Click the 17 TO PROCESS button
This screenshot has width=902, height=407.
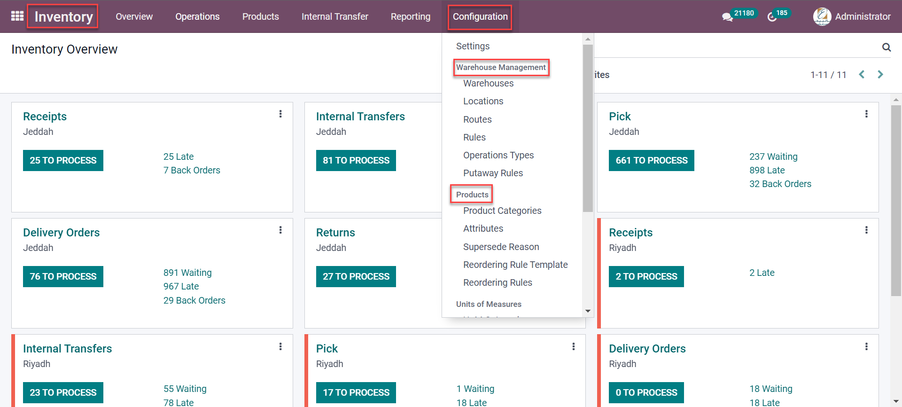tap(356, 392)
